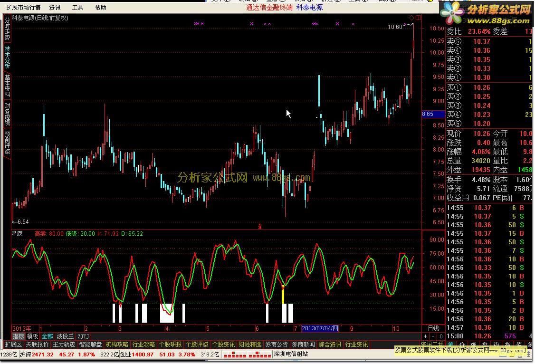Click the 0 reset button beside 日线
The image size is (535, 364).
[441, 336]
